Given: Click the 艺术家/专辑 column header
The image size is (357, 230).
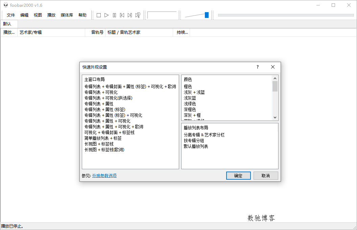Looking at the screenshot, I should click(x=51, y=32).
